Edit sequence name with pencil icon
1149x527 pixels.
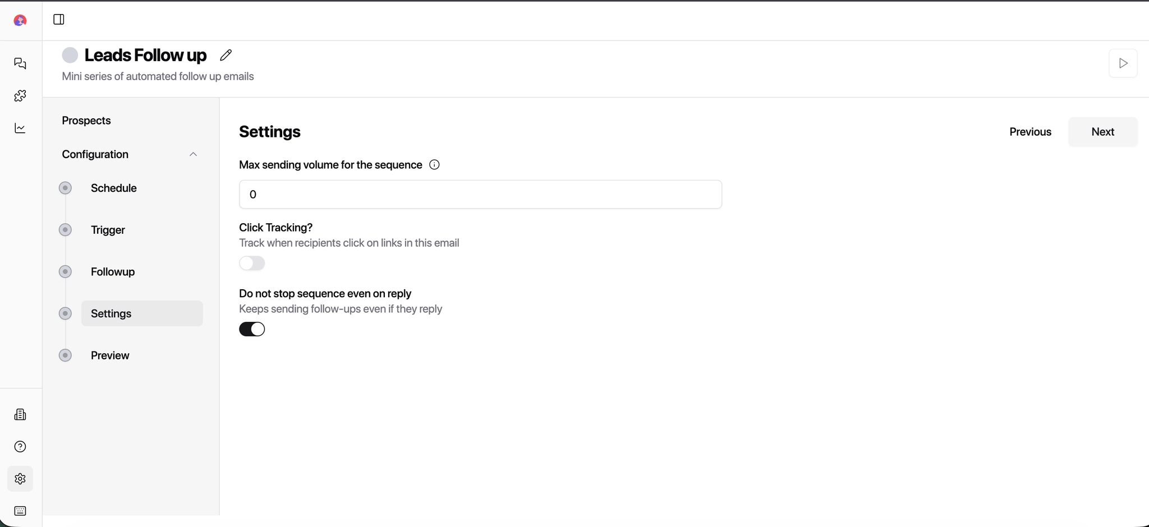click(226, 55)
